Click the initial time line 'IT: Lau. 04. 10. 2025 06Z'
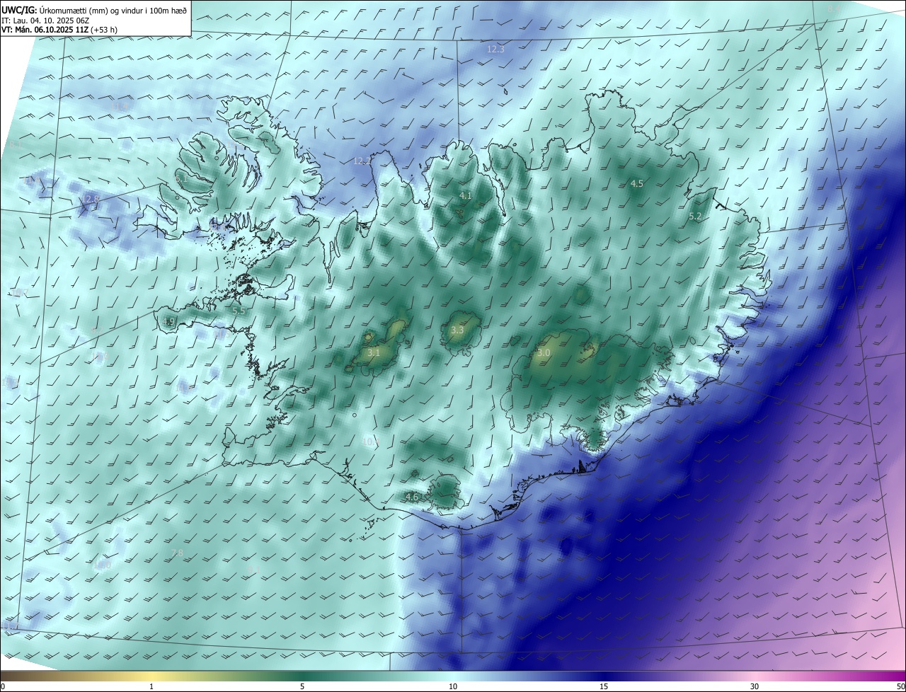 (x=46, y=20)
